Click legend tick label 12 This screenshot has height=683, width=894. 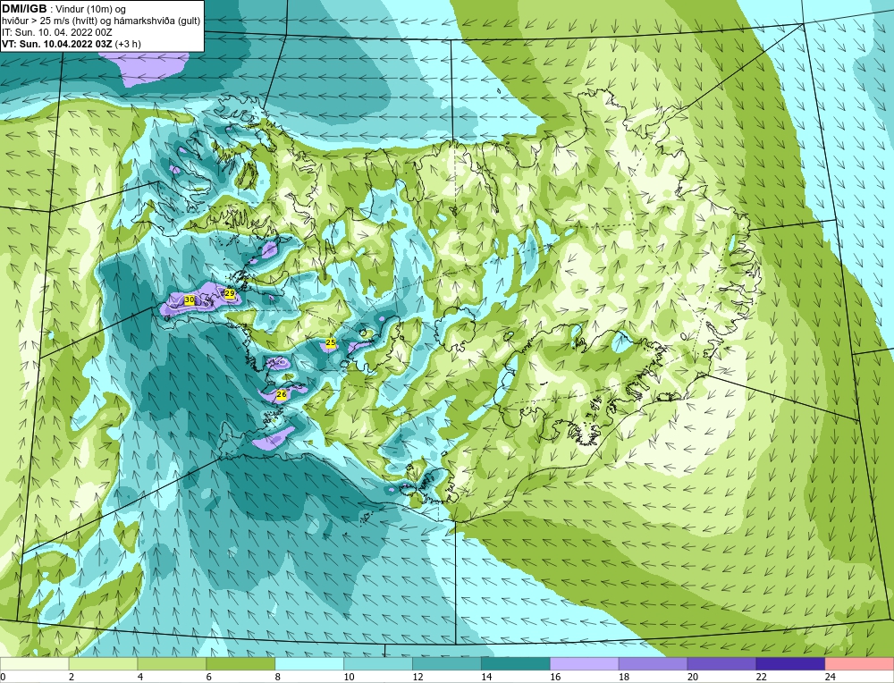point(417,678)
